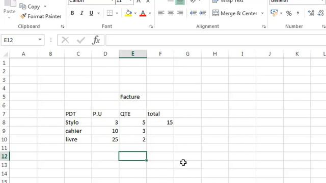Open Font settings dialog launcher

151,26
